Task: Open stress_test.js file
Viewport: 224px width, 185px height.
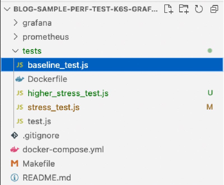Action: pos(53,107)
